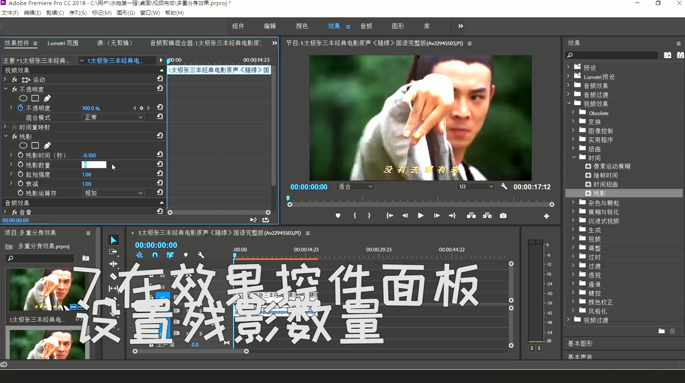Click the 不透明度 value 100.0 %

[91, 108]
